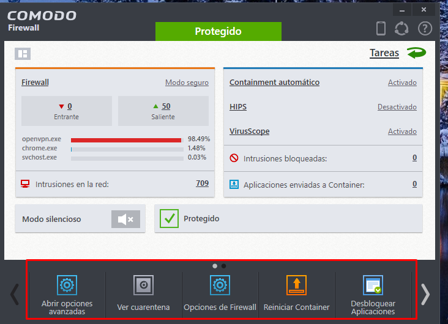Open Abrir opciones avanzadas gear icon

click(x=67, y=285)
